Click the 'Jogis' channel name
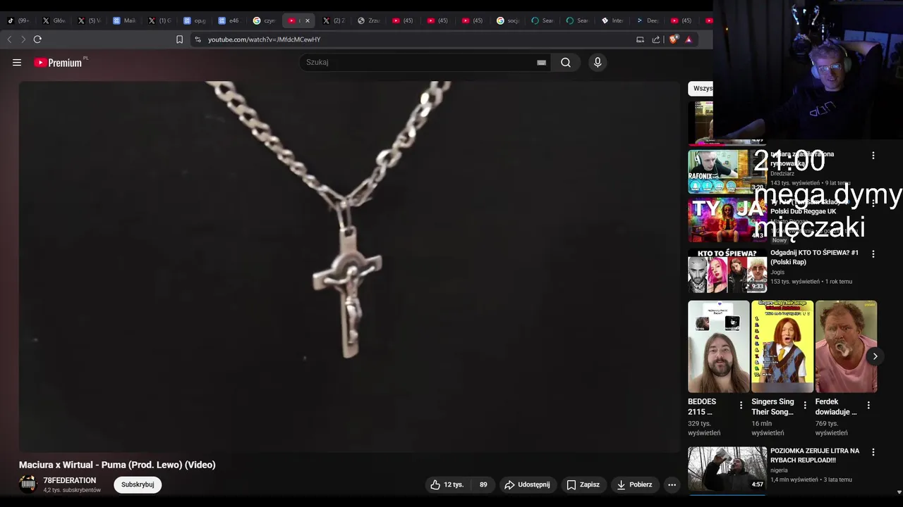The height and width of the screenshot is (507, 903). click(x=777, y=272)
